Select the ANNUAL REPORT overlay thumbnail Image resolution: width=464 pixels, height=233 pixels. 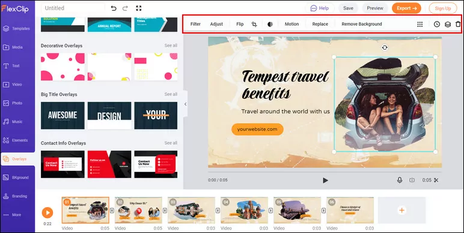[x=109, y=25]
